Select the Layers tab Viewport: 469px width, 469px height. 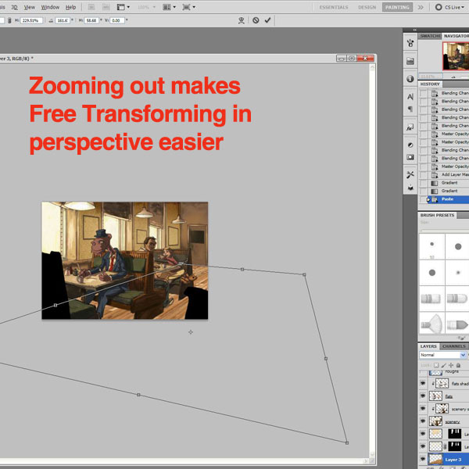428,346
